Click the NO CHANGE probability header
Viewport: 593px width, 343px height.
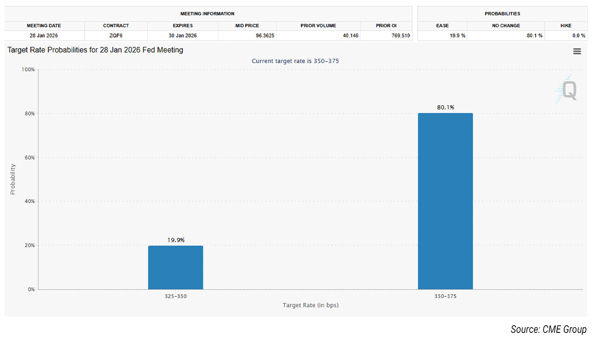(x=506, y=26)
